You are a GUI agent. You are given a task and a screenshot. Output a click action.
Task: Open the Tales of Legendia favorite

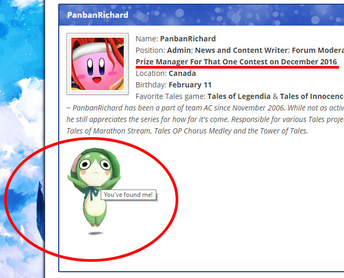pos(239,96)
